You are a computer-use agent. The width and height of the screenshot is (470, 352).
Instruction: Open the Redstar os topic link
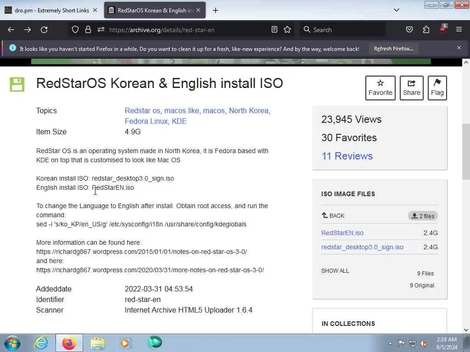(x=142, y=111)
